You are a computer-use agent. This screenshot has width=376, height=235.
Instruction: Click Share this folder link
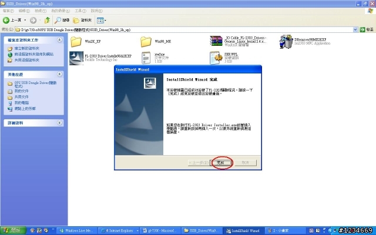pyautogui.click(x=26, y=60)
